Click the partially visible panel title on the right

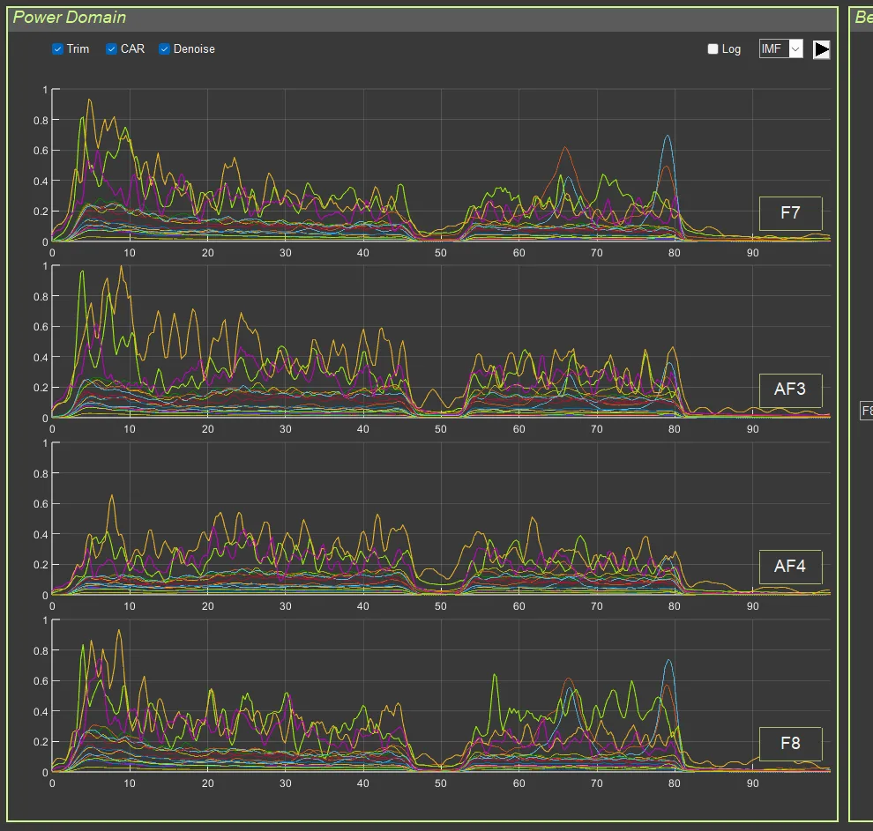point(862,18)
